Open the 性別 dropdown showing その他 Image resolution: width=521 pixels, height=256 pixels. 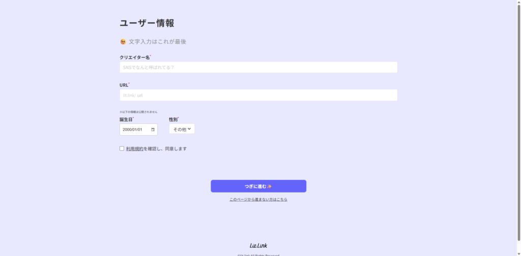pos(182,129)
